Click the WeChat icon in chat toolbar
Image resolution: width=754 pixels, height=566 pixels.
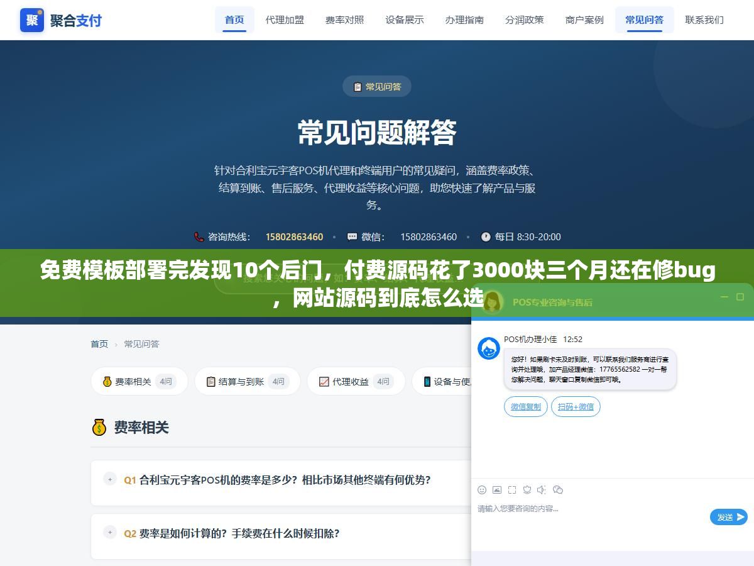558,489
